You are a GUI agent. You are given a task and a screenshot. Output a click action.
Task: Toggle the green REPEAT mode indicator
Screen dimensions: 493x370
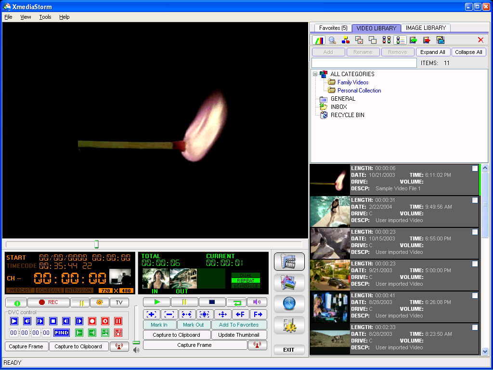[x=246, y=280]
